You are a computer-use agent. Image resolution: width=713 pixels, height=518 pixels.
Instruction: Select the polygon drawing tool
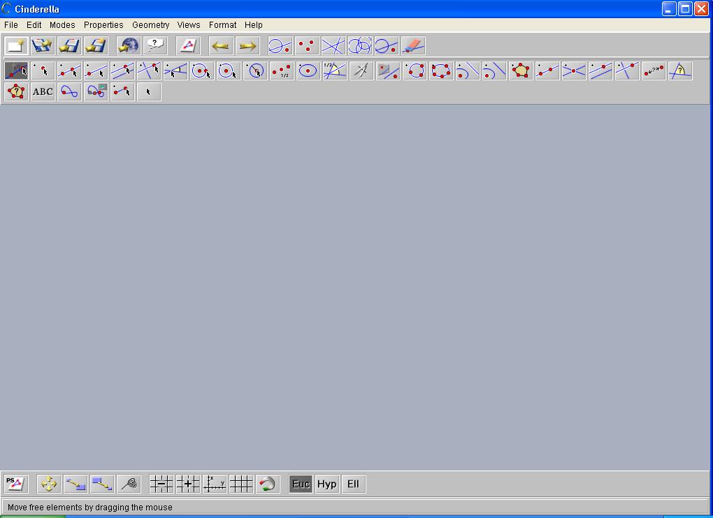[x=521, y=71]
